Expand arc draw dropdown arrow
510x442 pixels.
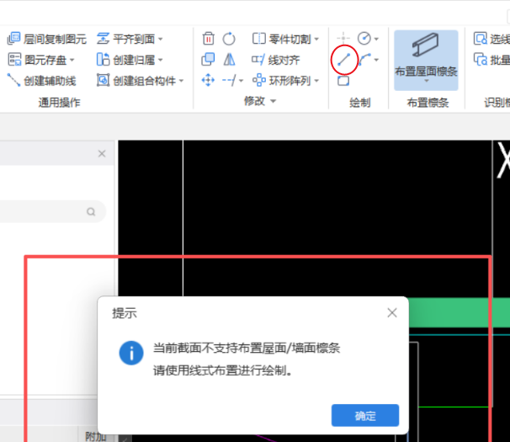coord(376,60)
